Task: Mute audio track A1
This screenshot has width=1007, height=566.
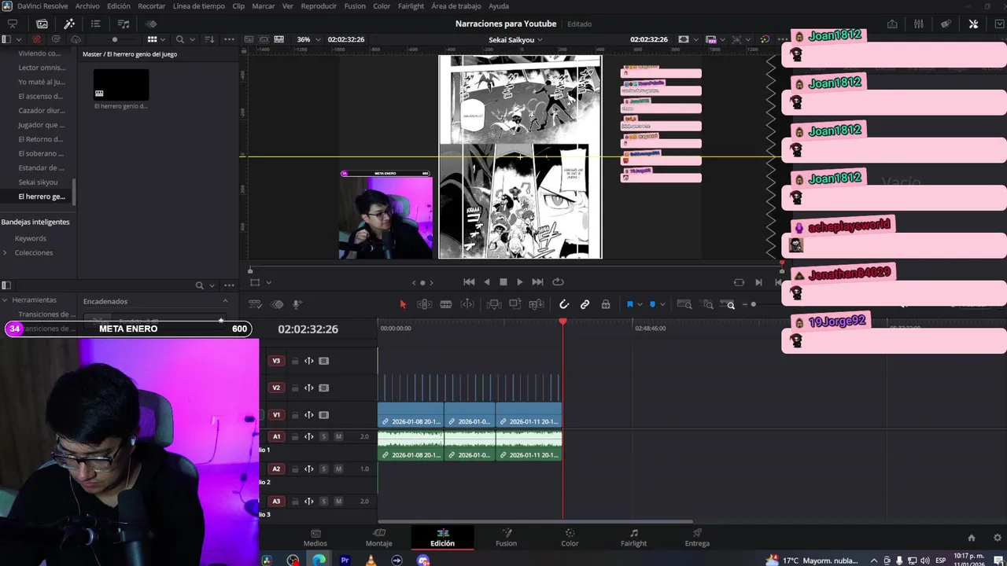Action: 338,436
